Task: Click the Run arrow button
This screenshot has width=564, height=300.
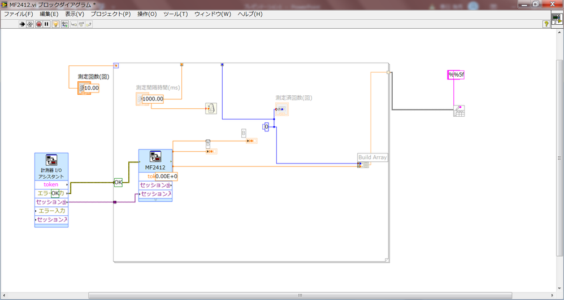Action: point(22,24)
